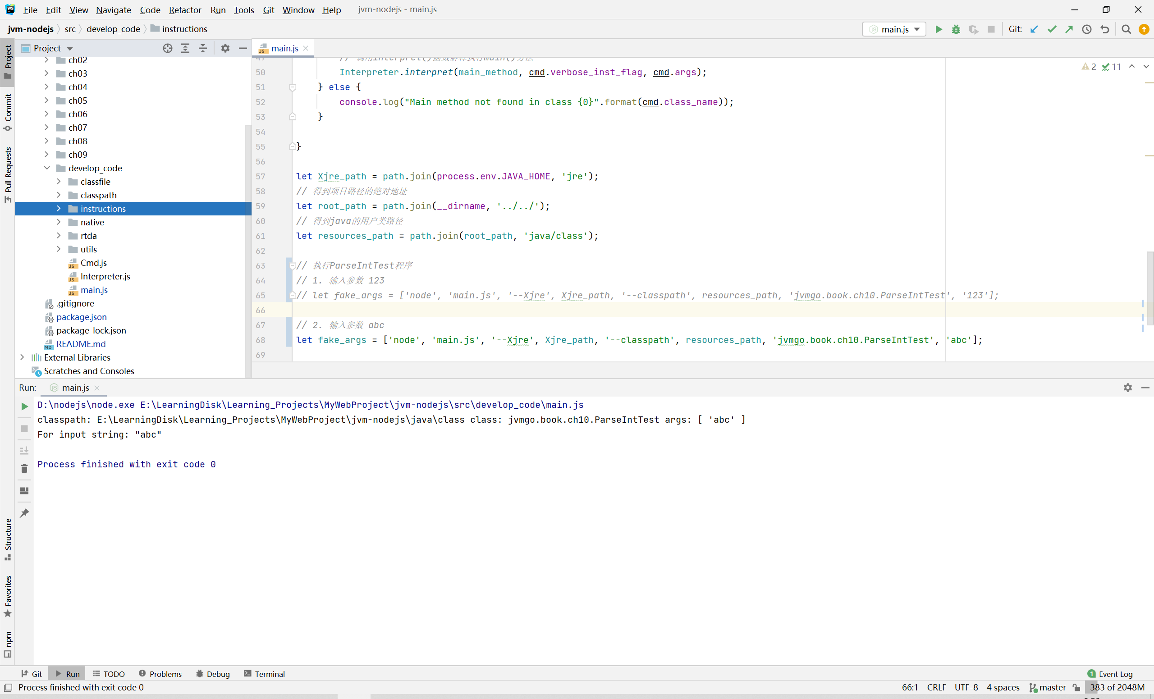Collapse all in the Project panel
Viewport: 1154px width, 699px height.
click(x=203, y=48)
